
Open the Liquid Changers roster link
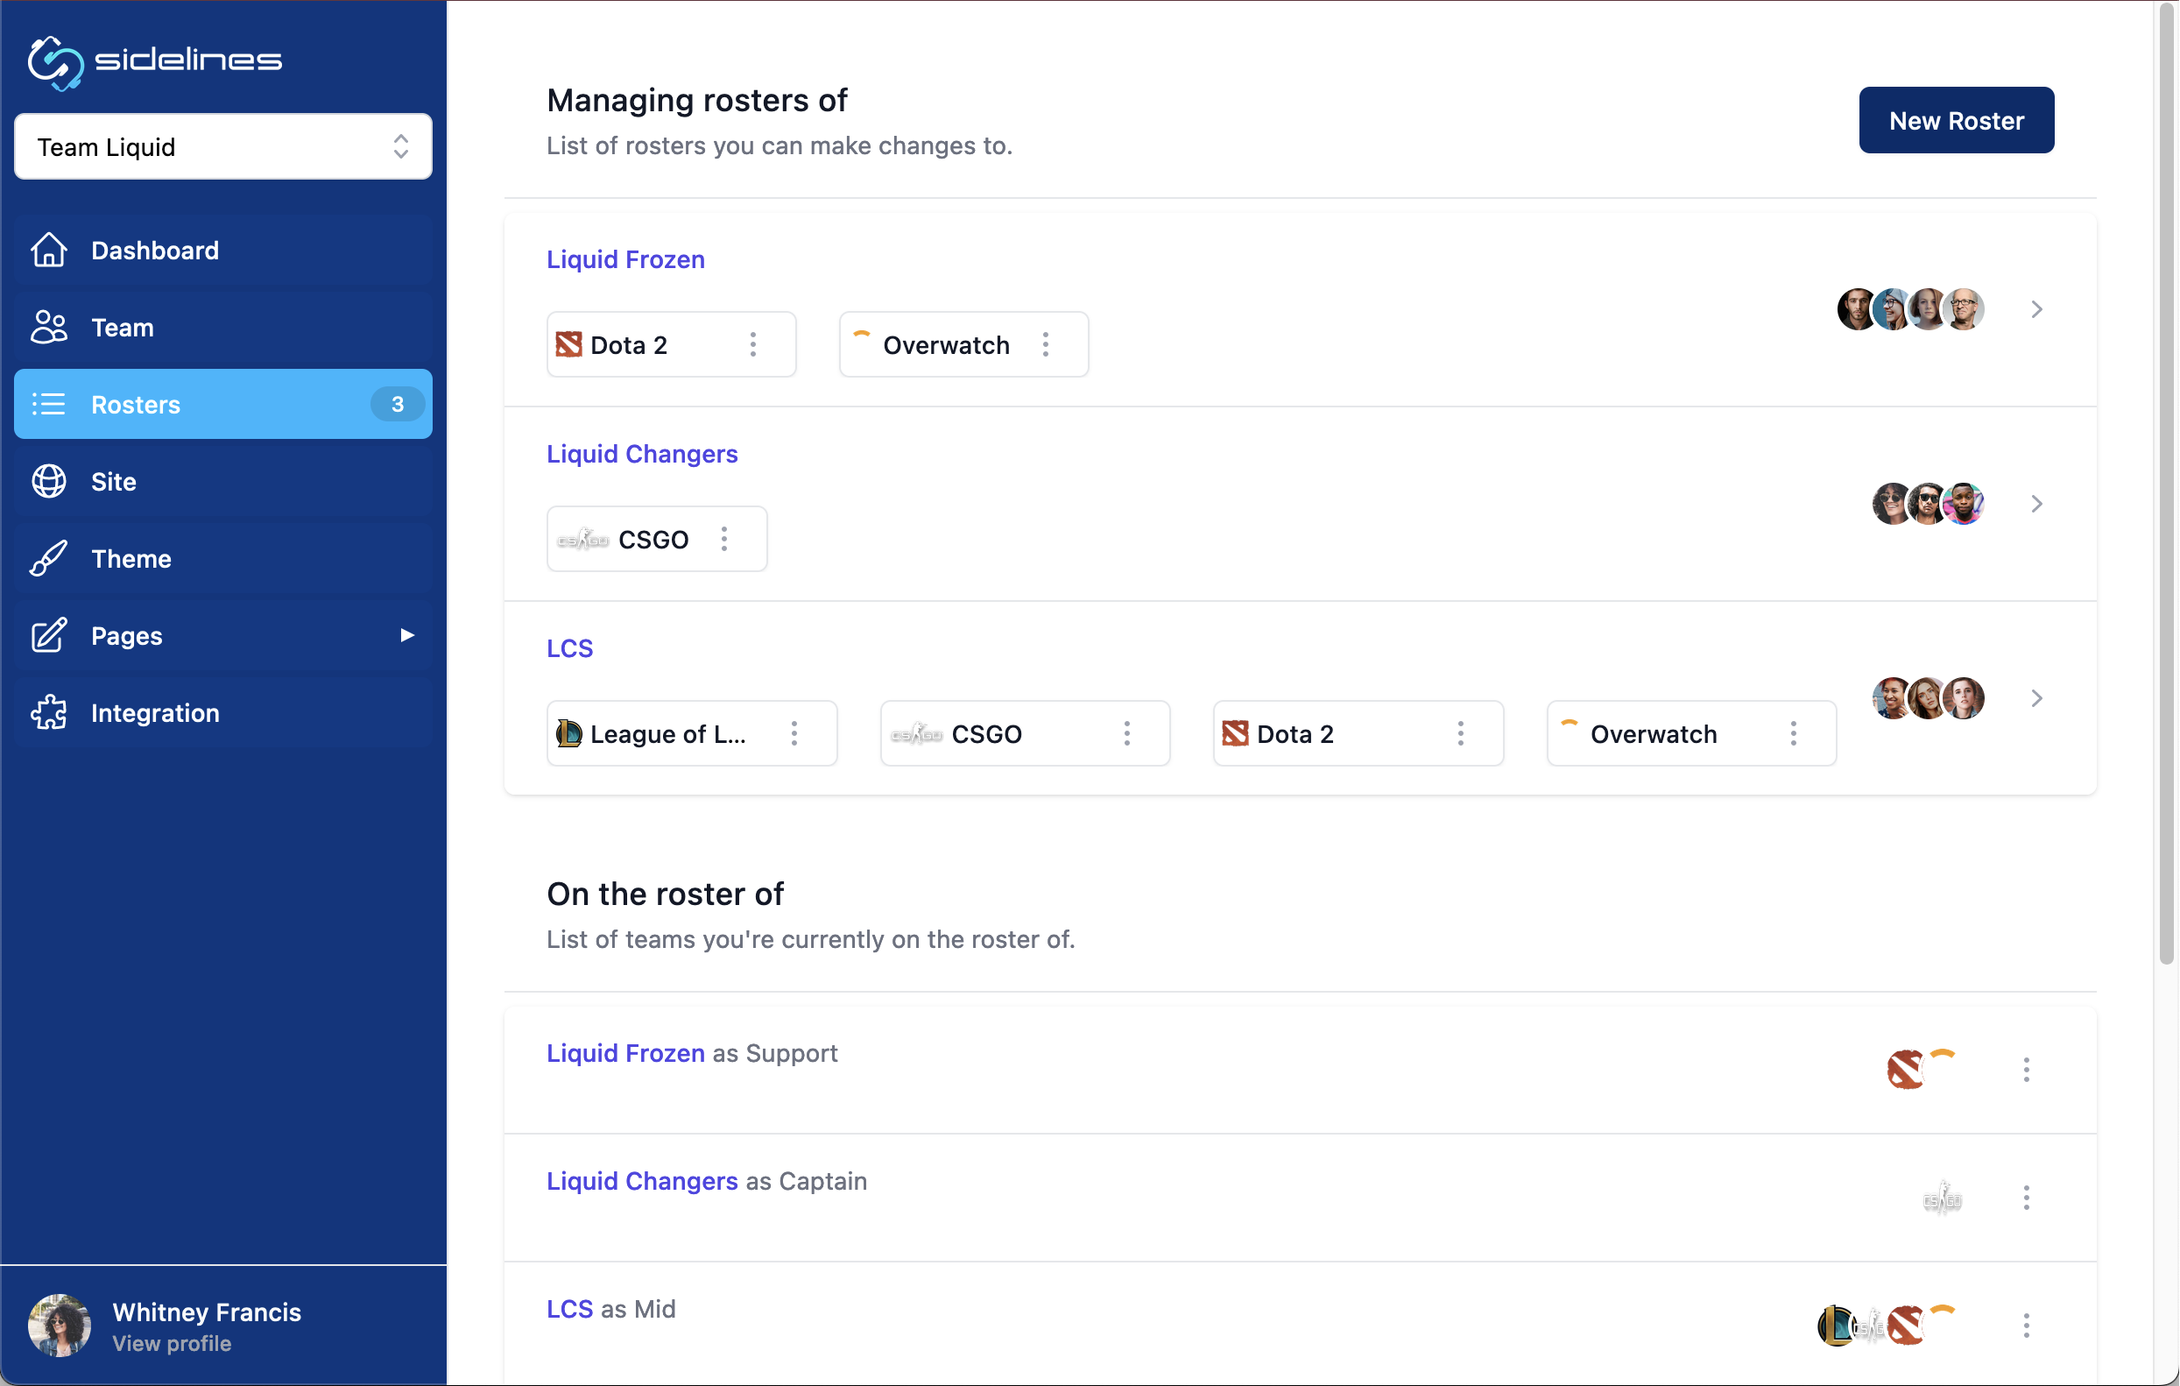(642, 455)
